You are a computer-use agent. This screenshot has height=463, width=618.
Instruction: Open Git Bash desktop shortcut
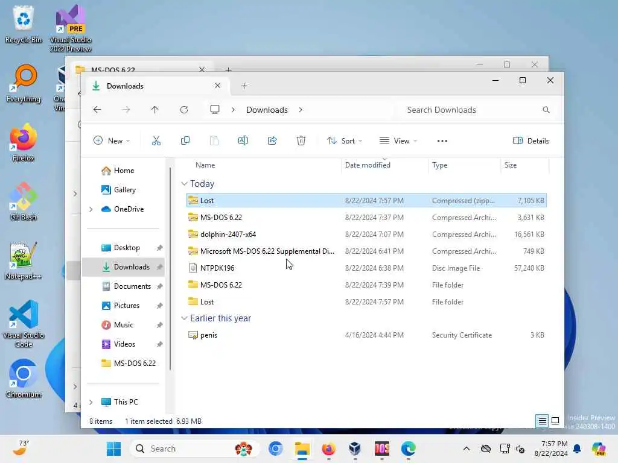coord(24,201)
